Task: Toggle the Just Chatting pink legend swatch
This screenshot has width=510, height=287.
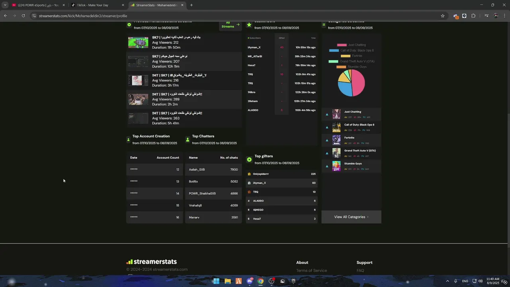Action: (x=342, y=45)
